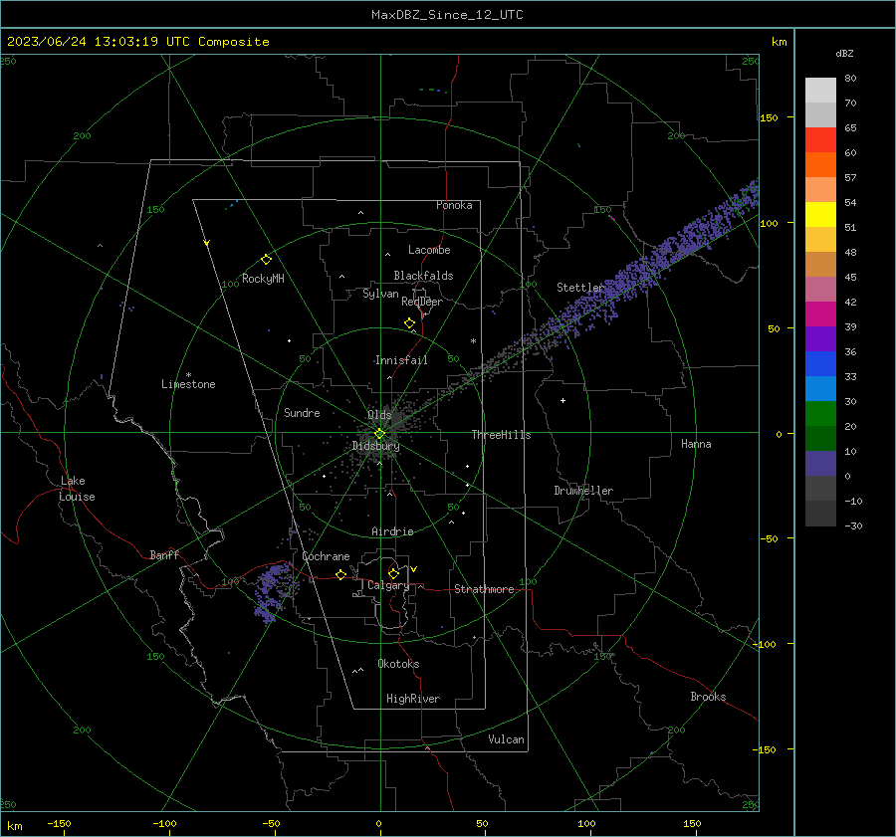The image size is (896, 837).
Task: Click the Cochrane town label
Action: pos(326,556)
